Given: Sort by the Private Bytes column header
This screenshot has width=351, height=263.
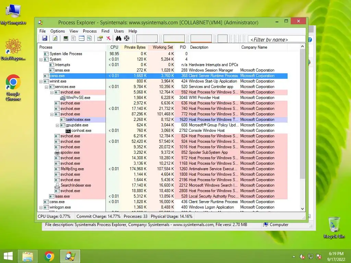Looking at the screenshot, I should coord(134,47).
